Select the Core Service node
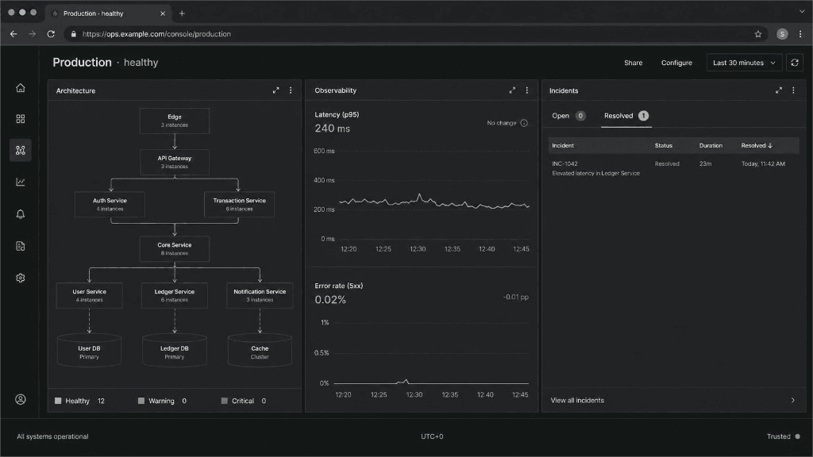The height and width of the screenshot is (457, 813). click(x=175, y=248)
